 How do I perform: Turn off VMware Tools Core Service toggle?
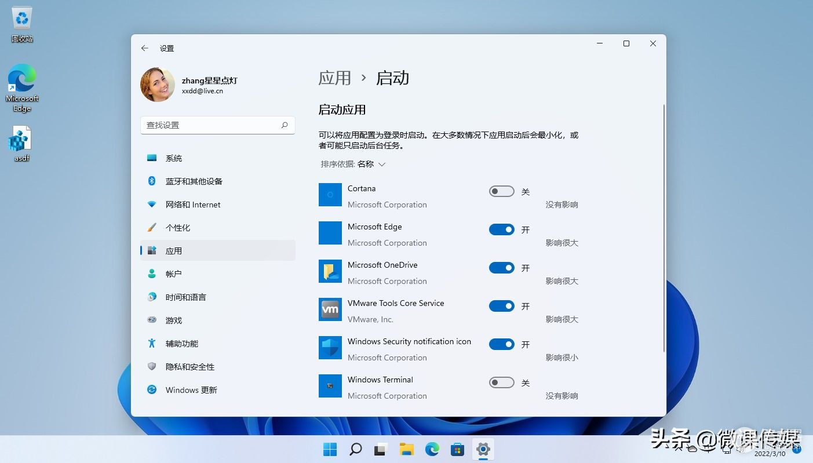501,307
